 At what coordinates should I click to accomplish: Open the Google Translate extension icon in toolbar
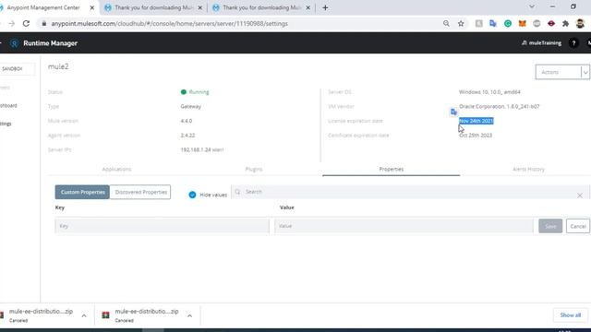(493, 23)
